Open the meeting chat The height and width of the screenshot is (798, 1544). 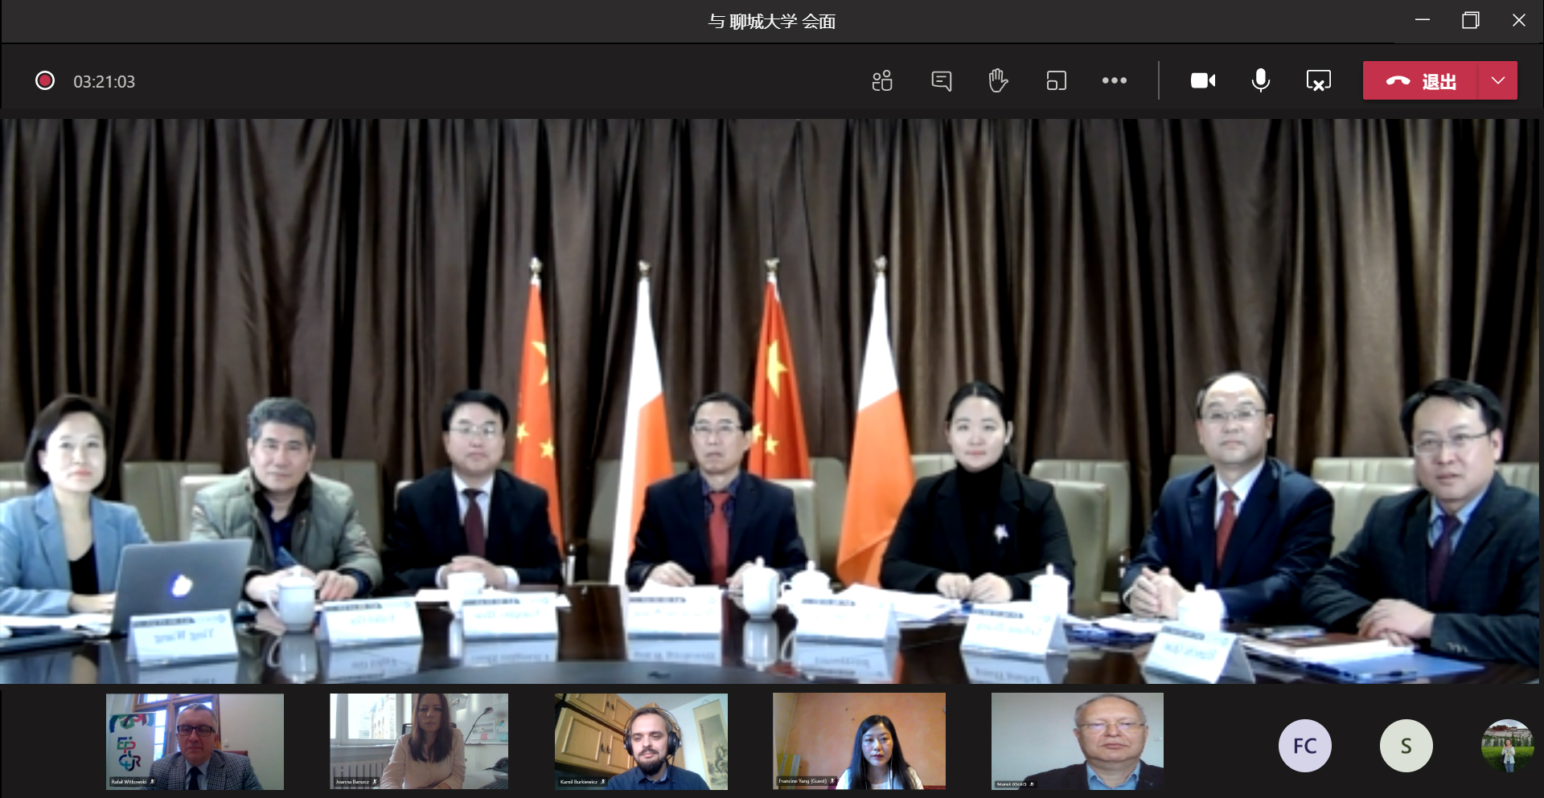[x=941, y=80]
